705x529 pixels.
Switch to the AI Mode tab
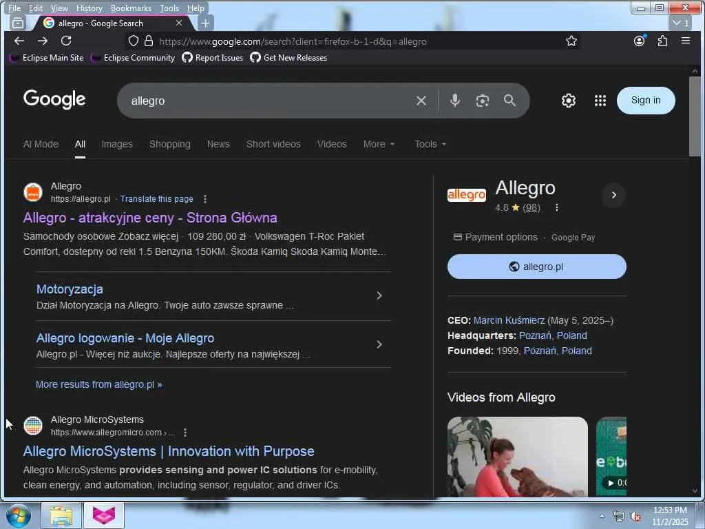coord(41,144)
